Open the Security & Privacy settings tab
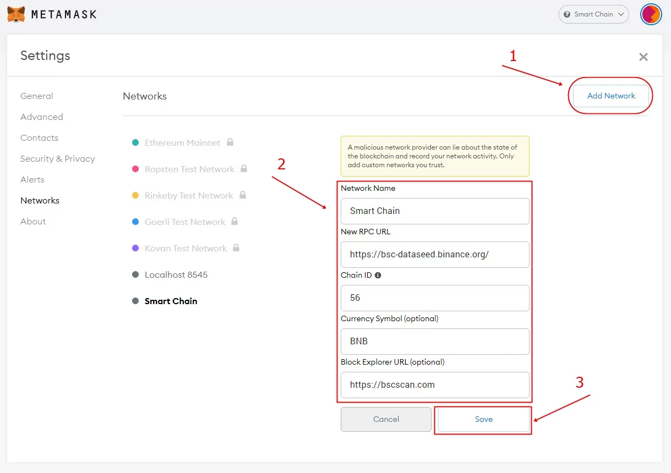The width and height of the screenshot is (671, 473). click(x=58, y=159)
